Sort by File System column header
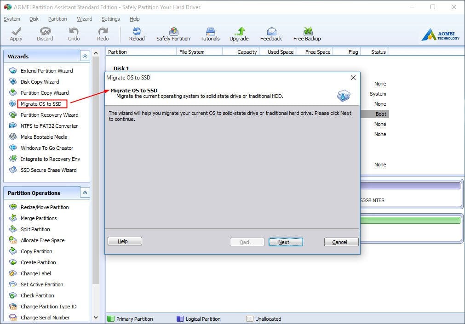Image resolution: width=465 pixels, height=324 pixels. tap(199, 52)
